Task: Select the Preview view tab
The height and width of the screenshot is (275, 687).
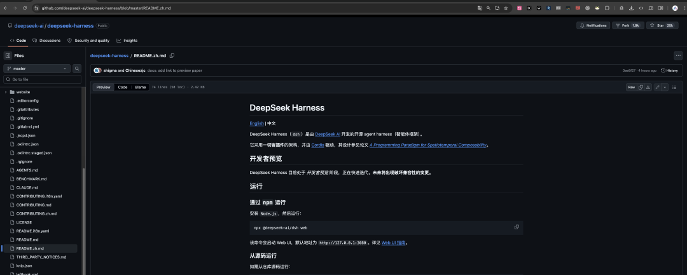Action: point(104,87)
